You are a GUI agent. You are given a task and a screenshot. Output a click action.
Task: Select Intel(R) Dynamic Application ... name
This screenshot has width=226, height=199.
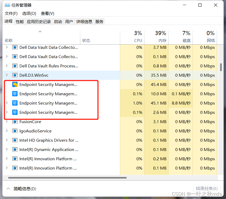coord(49,150)
